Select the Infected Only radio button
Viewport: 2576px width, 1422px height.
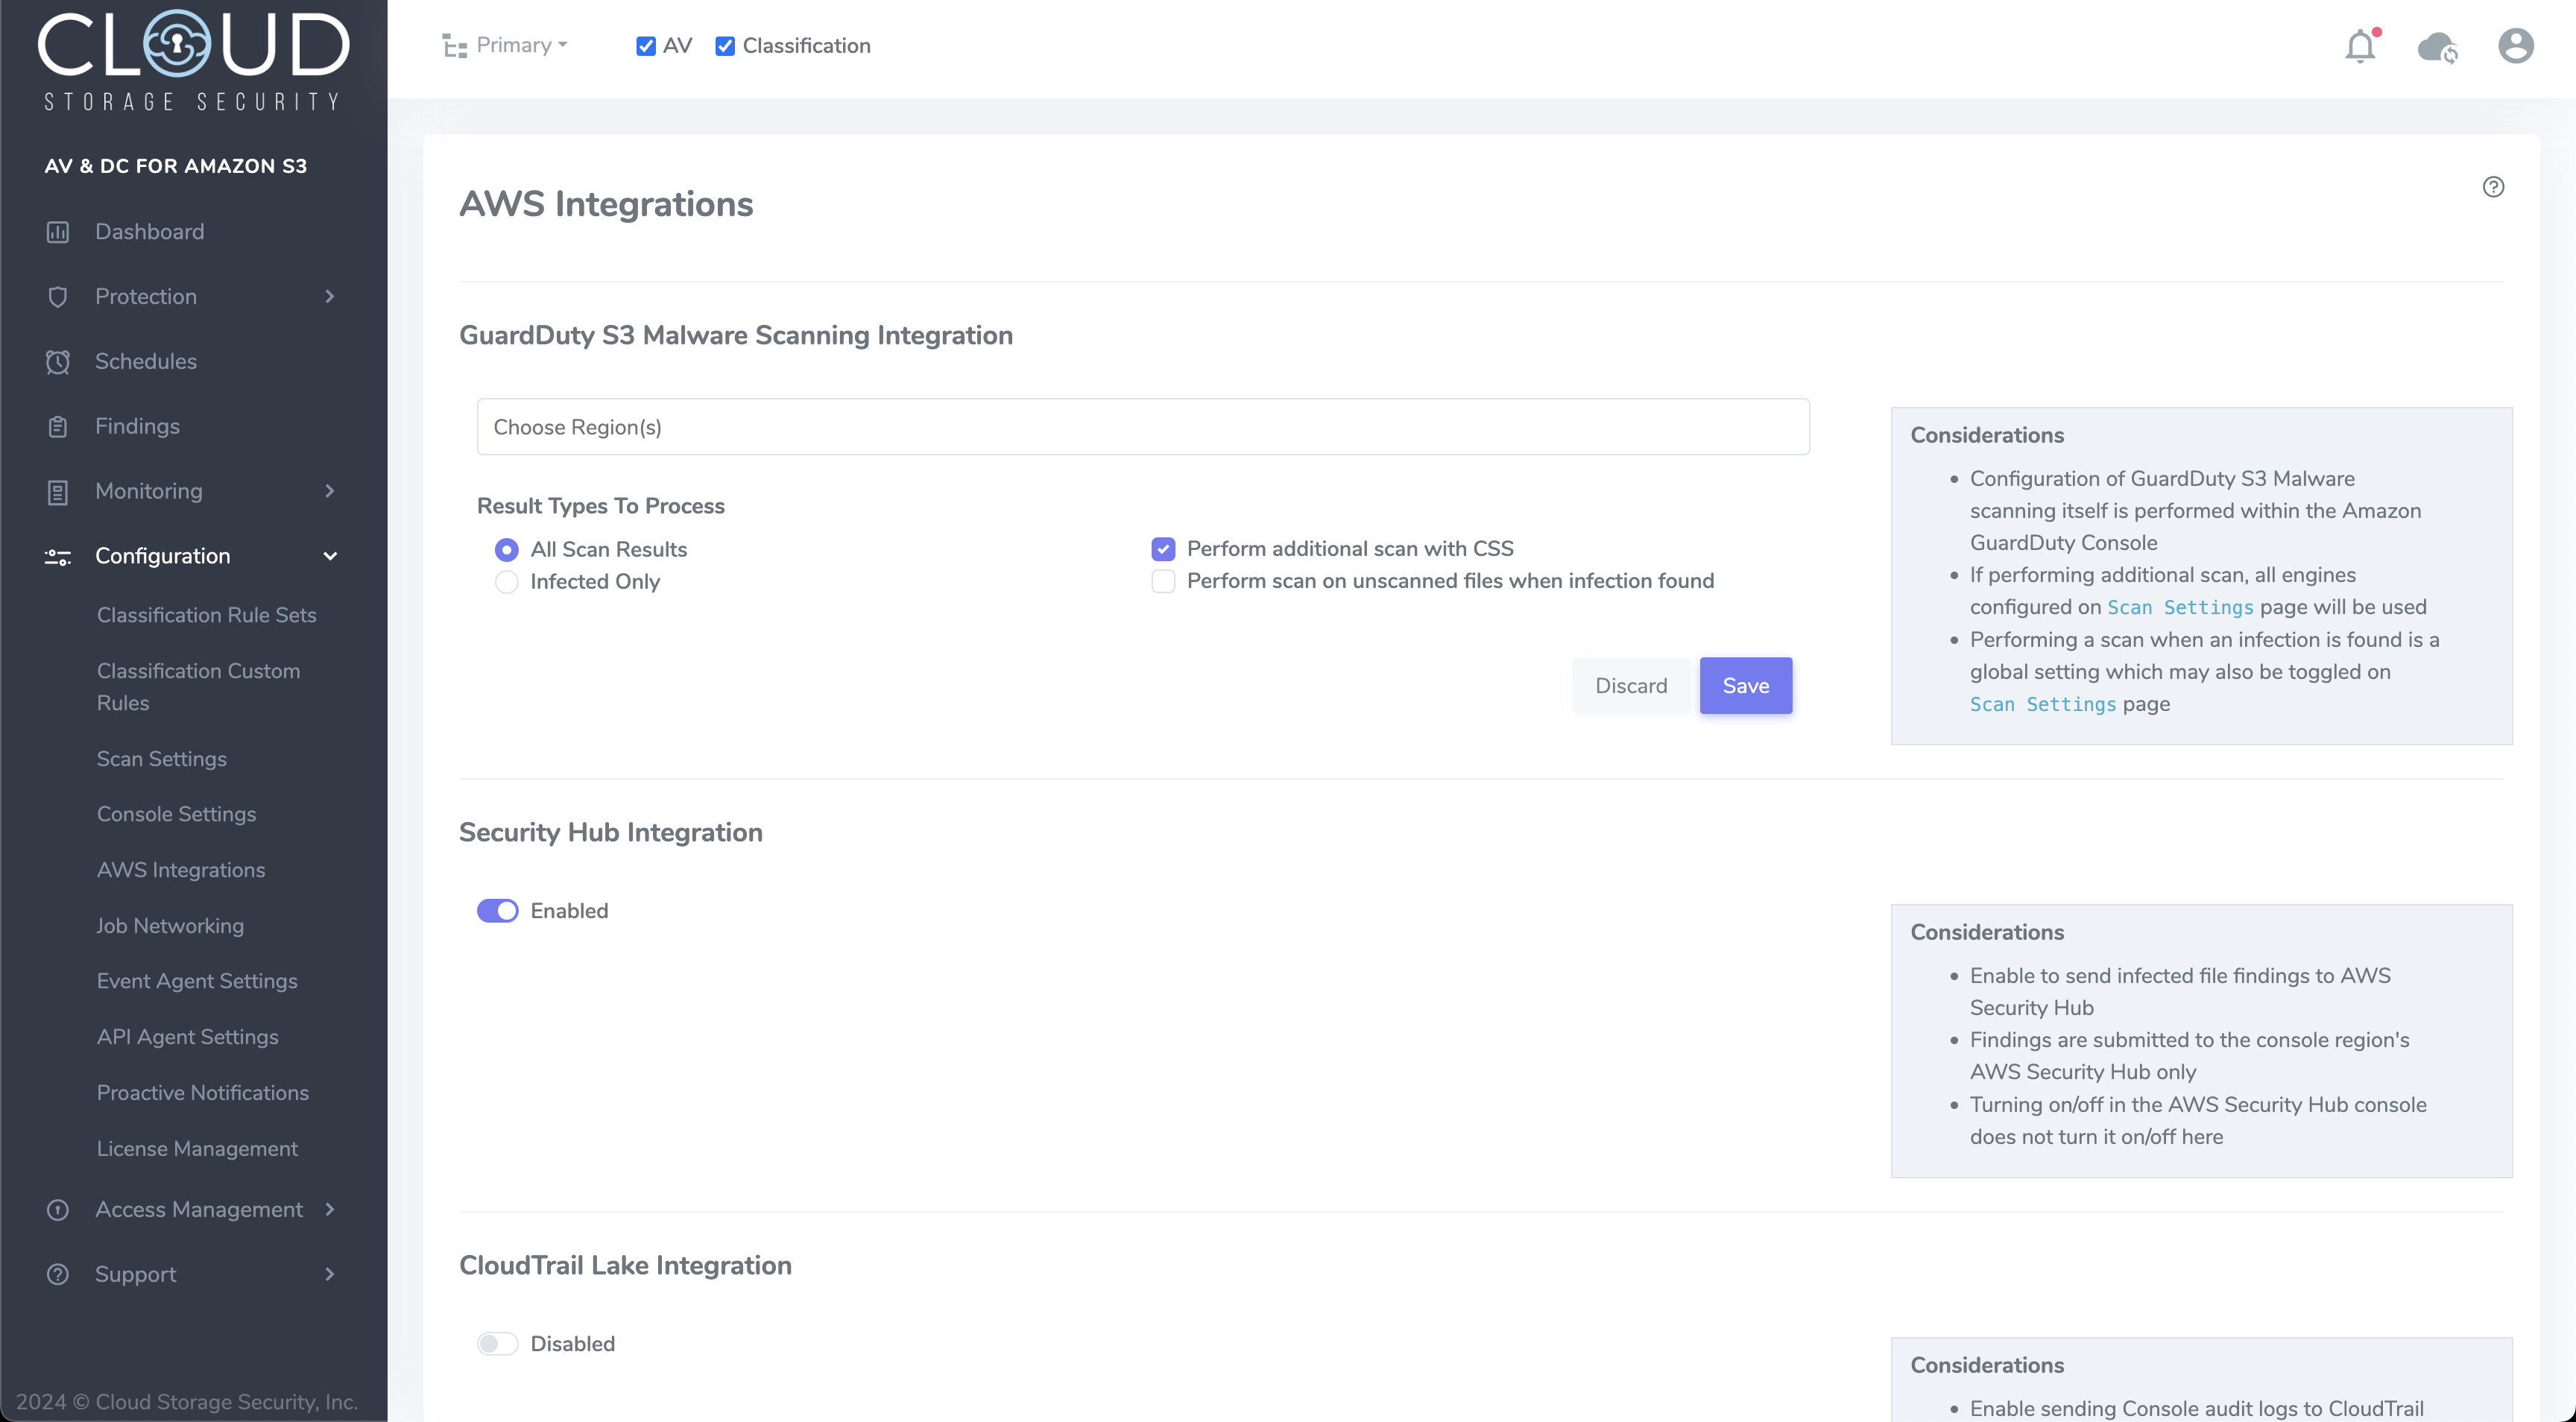tap(507, 582)
